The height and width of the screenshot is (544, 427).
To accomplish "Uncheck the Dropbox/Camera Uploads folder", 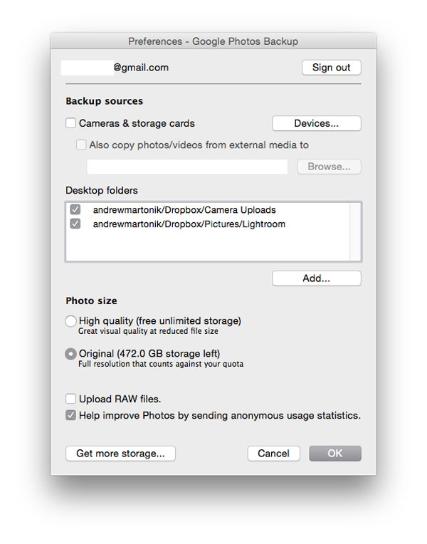I will 75,209.
